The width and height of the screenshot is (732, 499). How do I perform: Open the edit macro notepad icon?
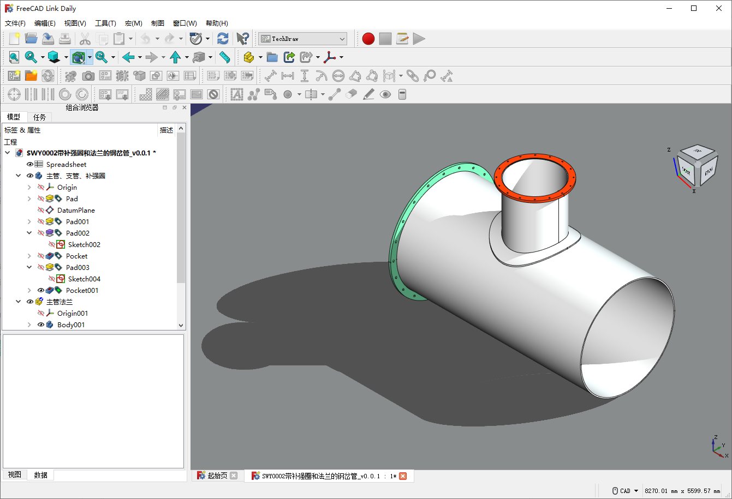coord(402,39)
